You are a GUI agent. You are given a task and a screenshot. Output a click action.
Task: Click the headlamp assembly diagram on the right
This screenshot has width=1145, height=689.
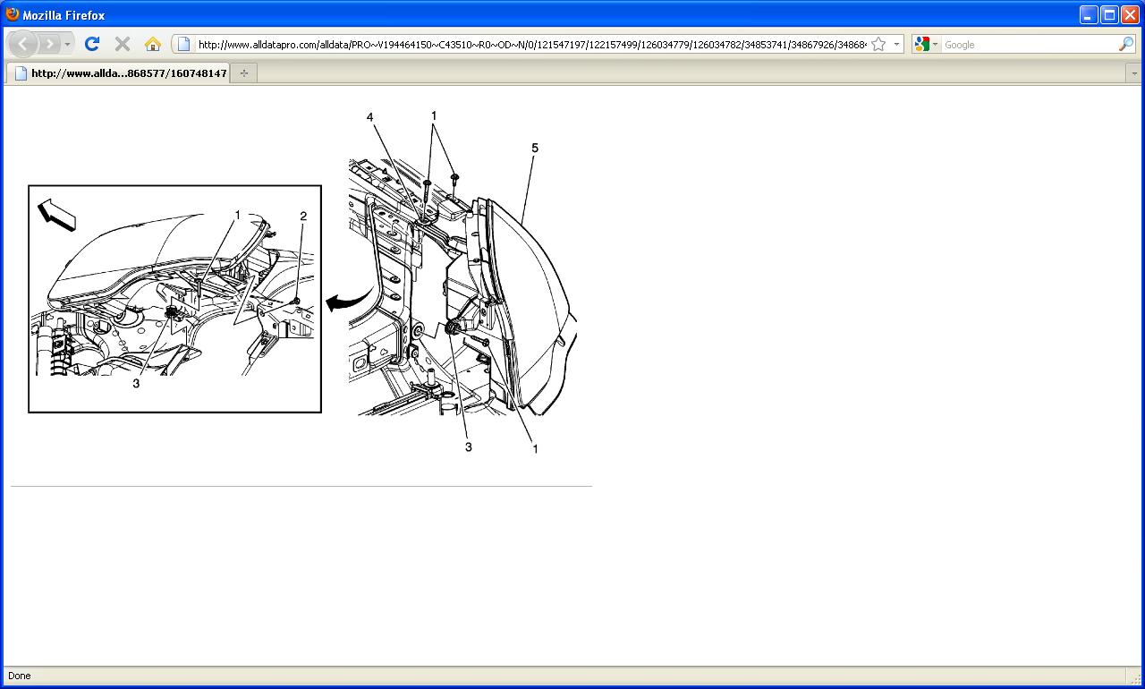tap(462, 282)
